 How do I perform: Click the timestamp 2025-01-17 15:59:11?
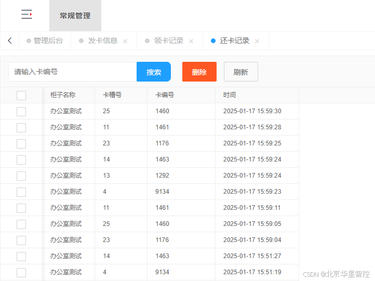coord(252,208)
